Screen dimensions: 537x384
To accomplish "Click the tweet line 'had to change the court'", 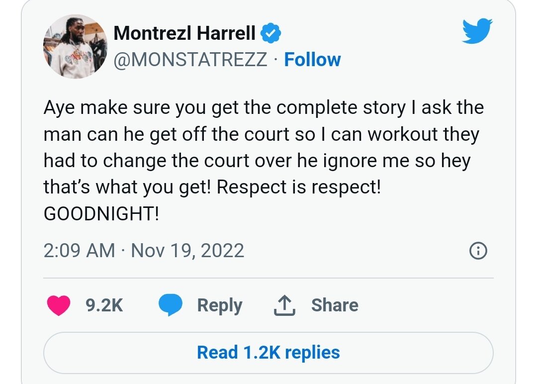I will [x=257, y=161].
